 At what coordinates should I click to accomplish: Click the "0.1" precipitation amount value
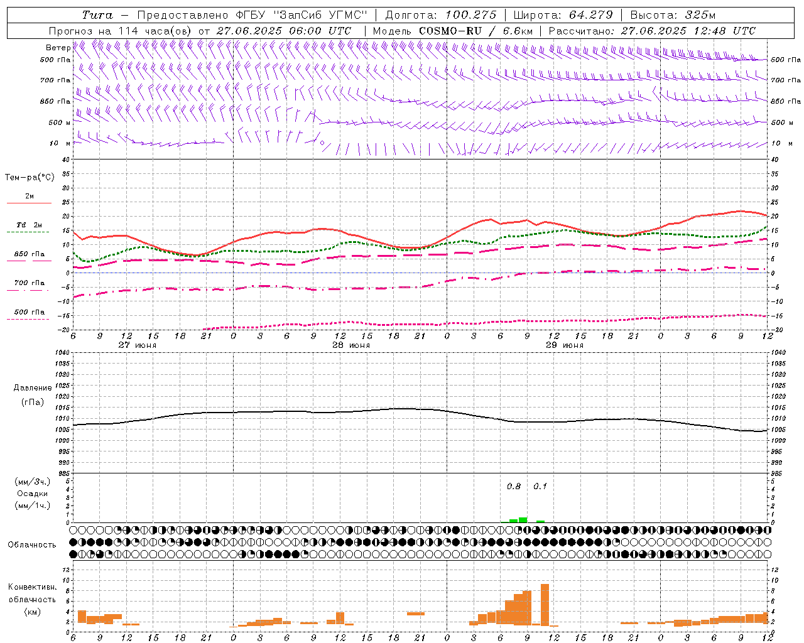(540, 486)
